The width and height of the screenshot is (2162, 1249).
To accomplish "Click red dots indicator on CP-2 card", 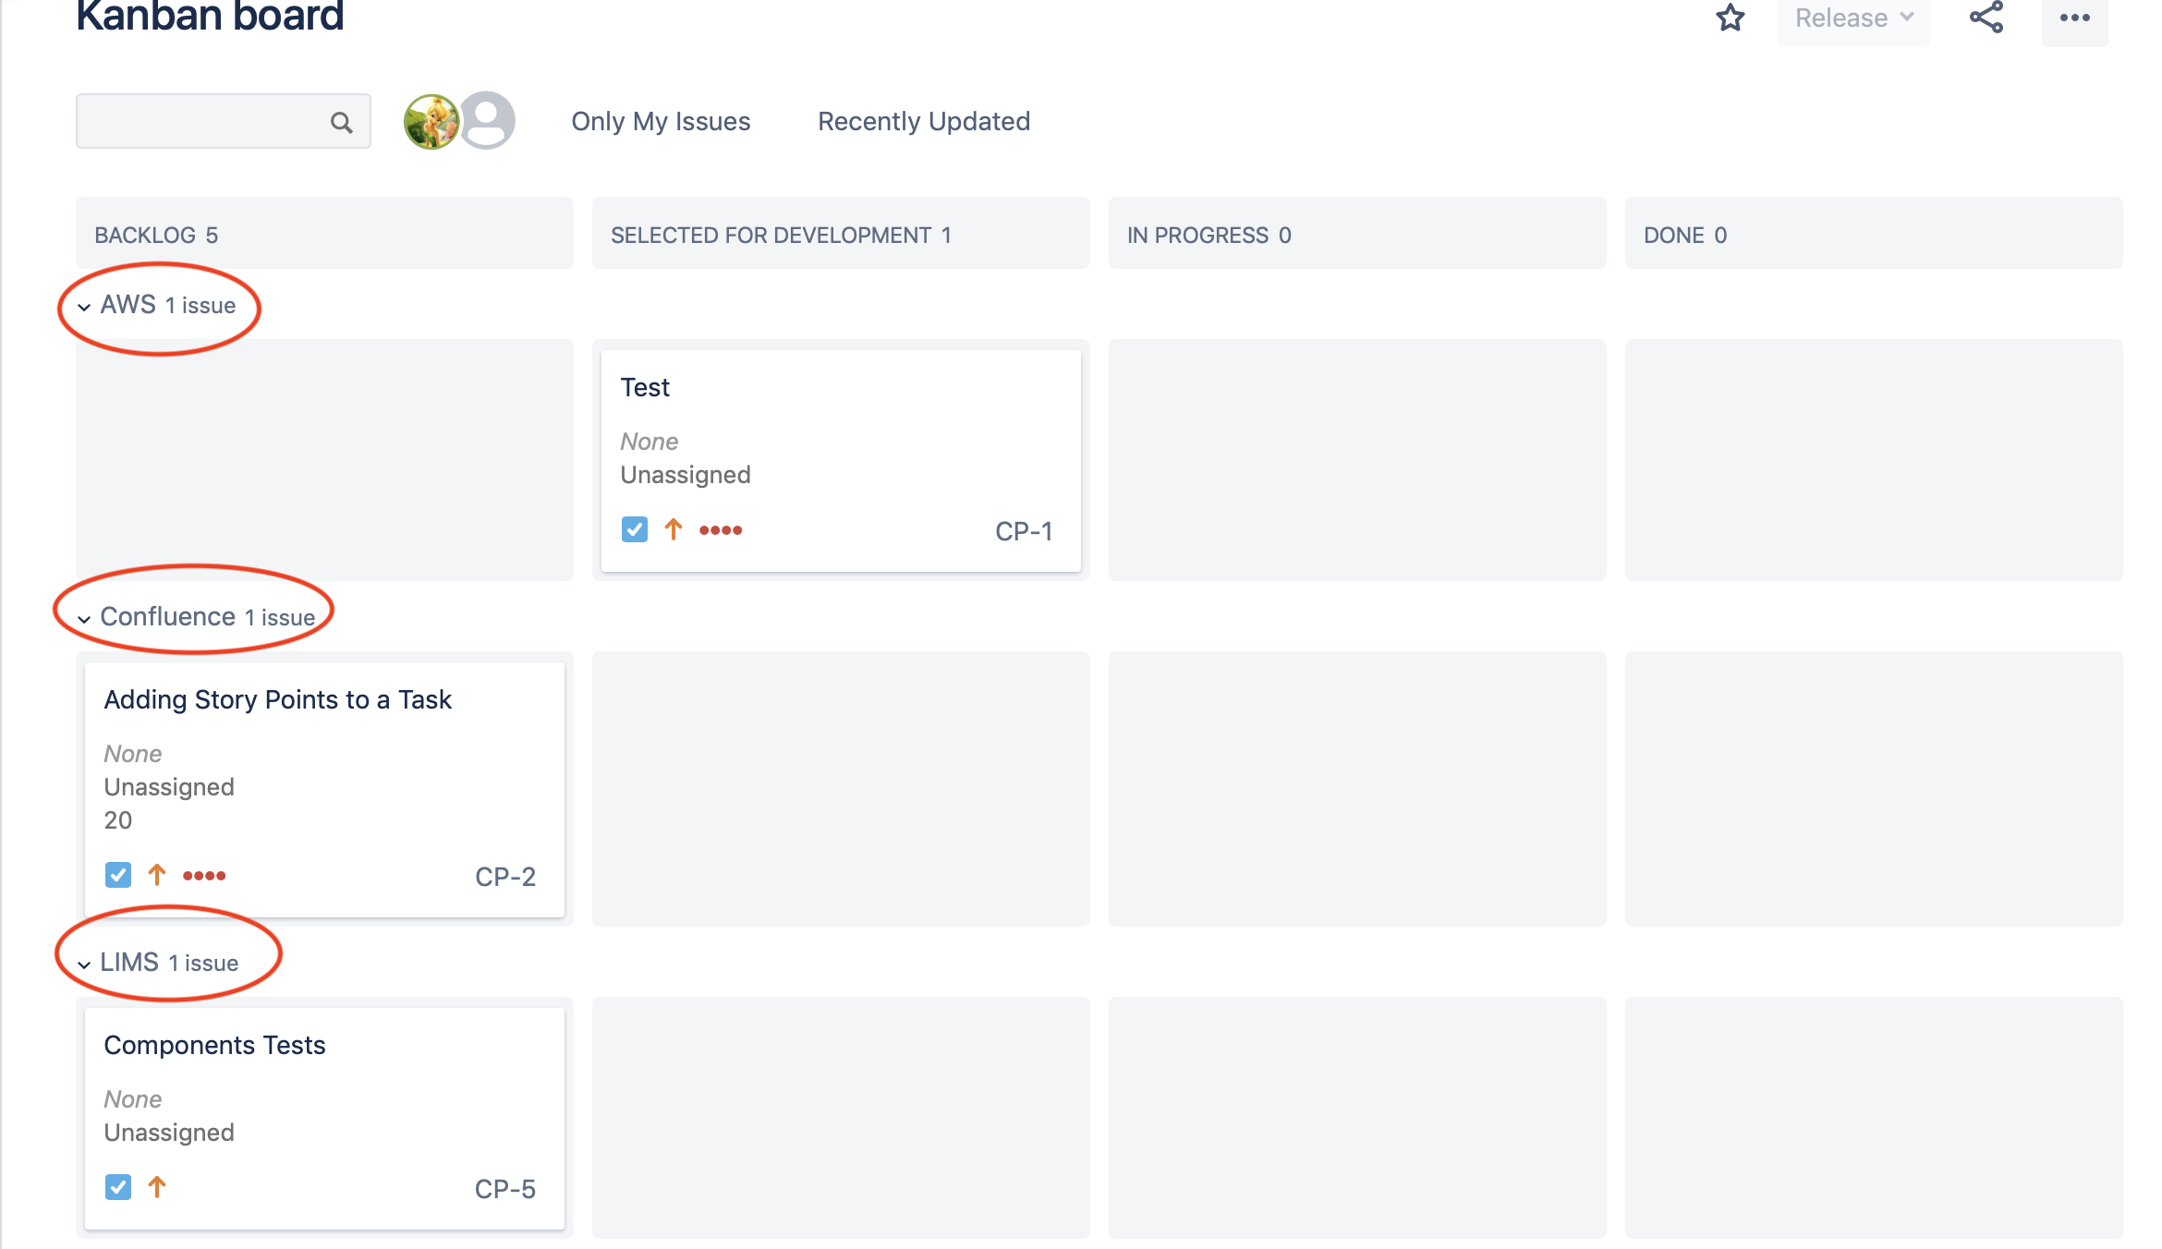I will tap(204, 875).
